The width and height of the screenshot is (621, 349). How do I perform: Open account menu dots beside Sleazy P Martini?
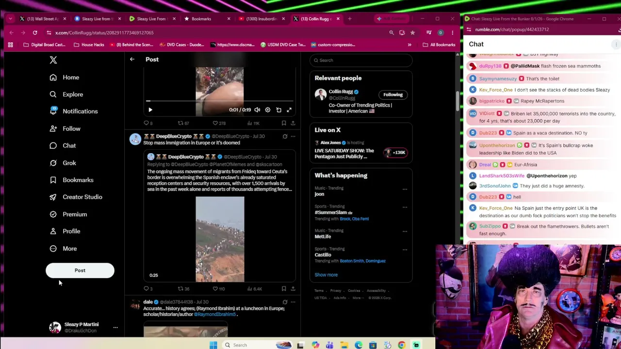[115, 328]
